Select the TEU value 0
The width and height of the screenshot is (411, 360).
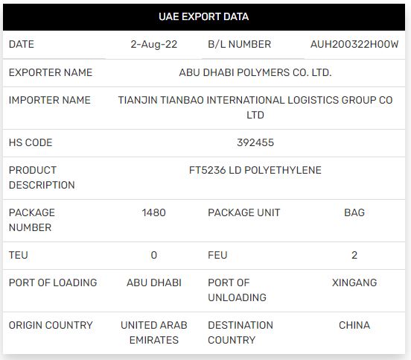[154, 256]
